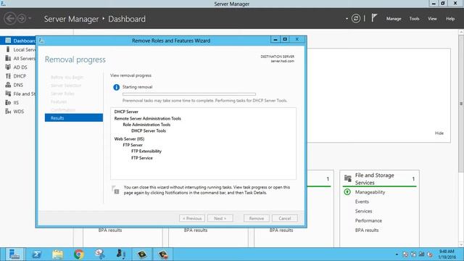
Task: Click the Remove button in the wizard
Action: [x=257, y=218]
